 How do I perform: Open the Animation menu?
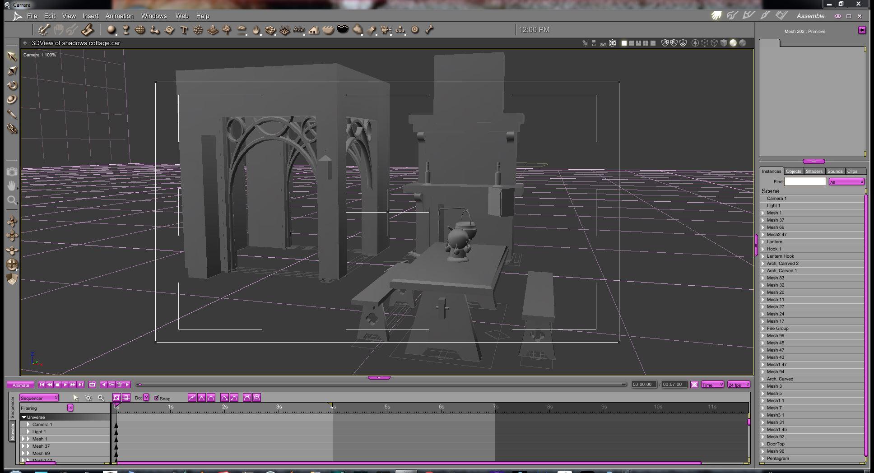point(119,16)
